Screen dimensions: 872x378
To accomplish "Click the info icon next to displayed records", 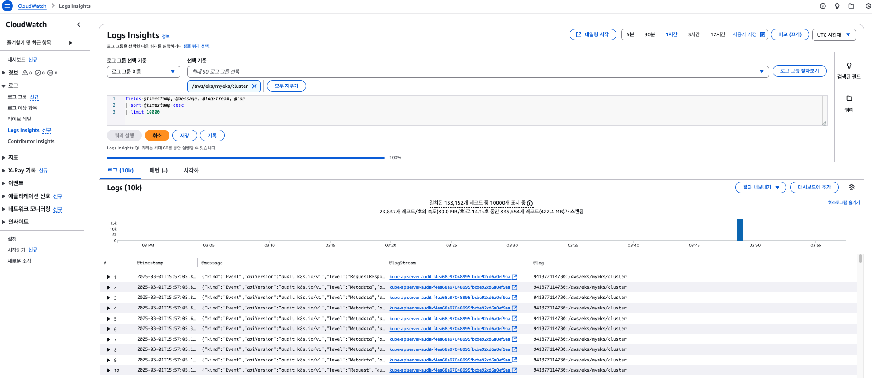I will tap(529, 203).
